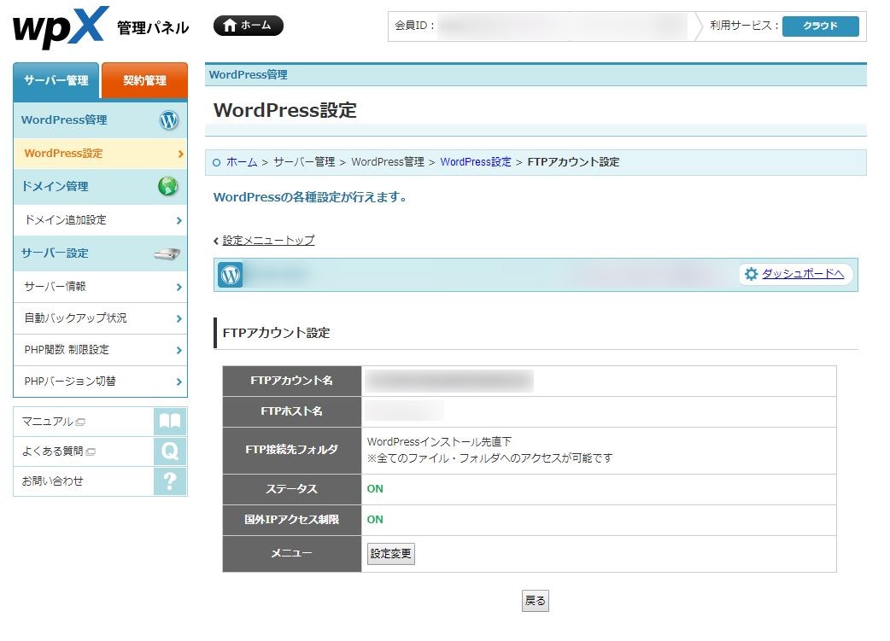Click the gear icon beside ダッシュボードへ
890x641 pixels.
(751, 275)
